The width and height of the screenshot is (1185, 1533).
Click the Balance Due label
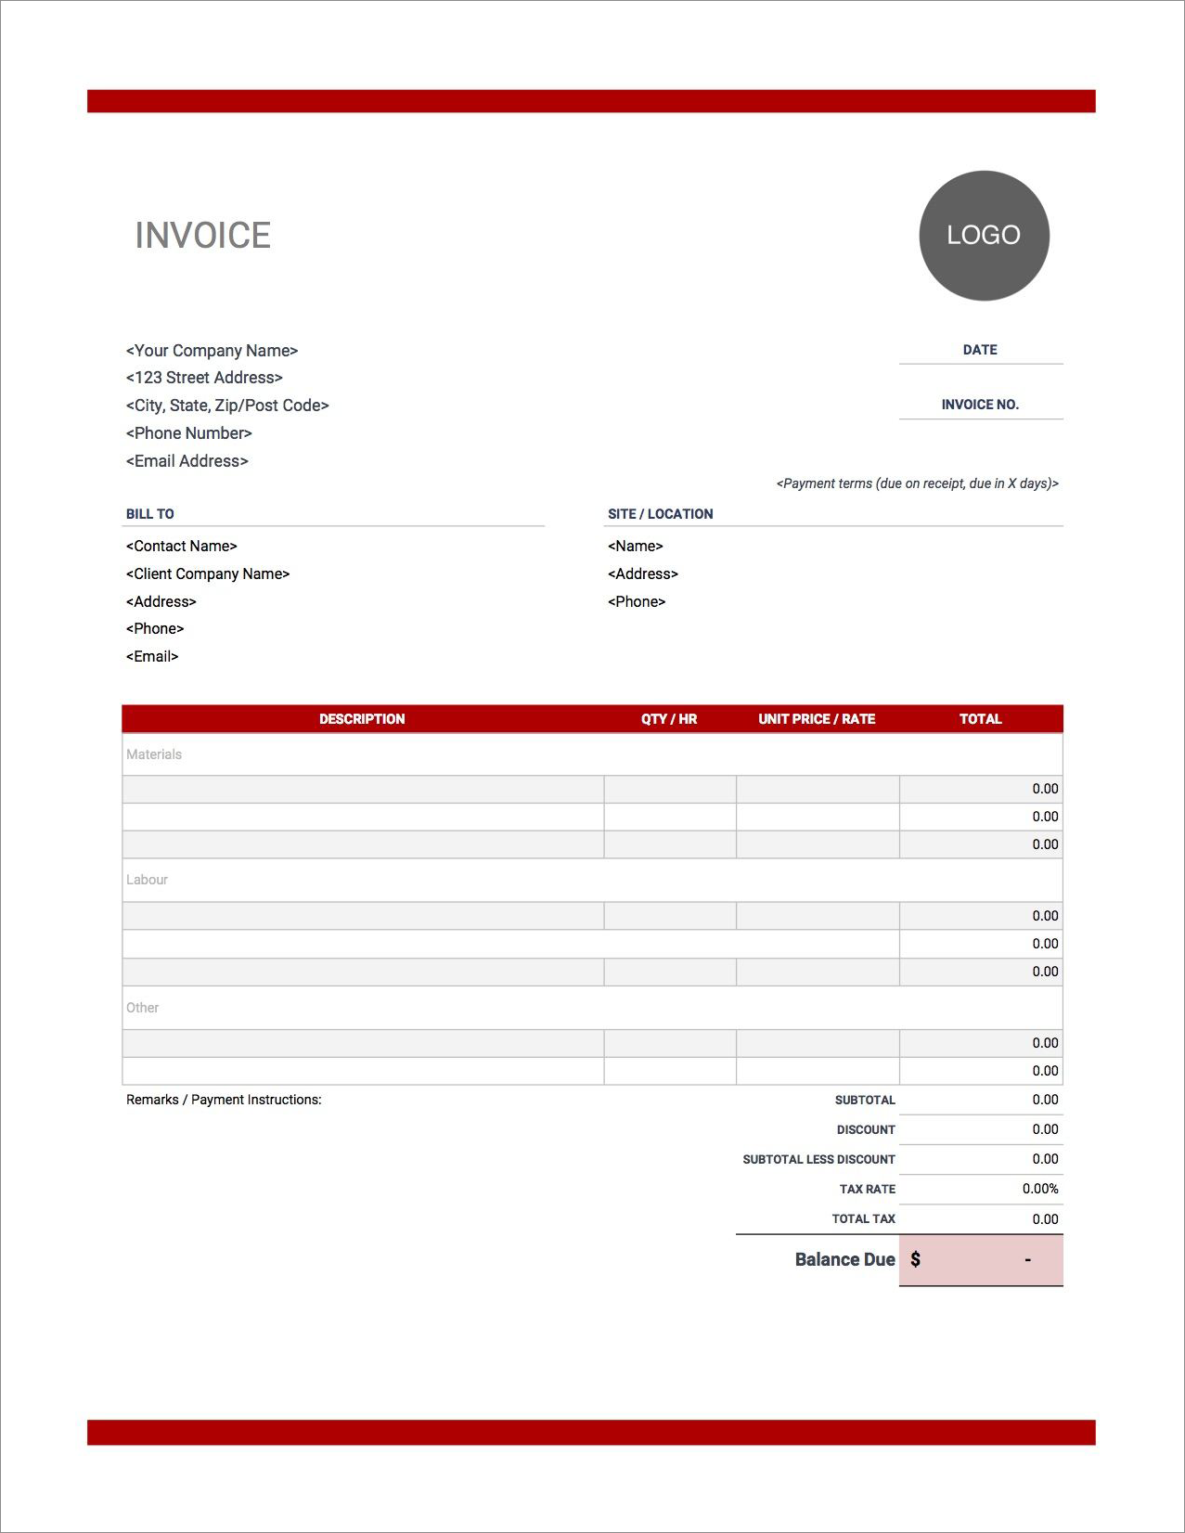pos(844,1259)
